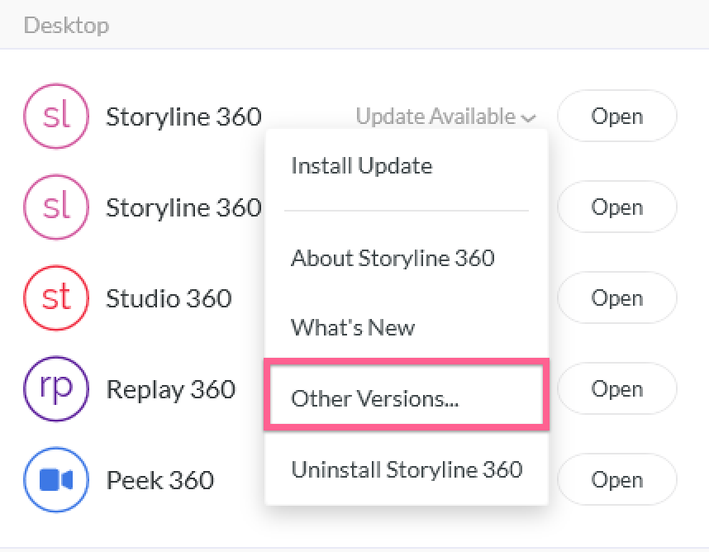Click the purple Replay 360 "rp" icon

pos(56,388)
